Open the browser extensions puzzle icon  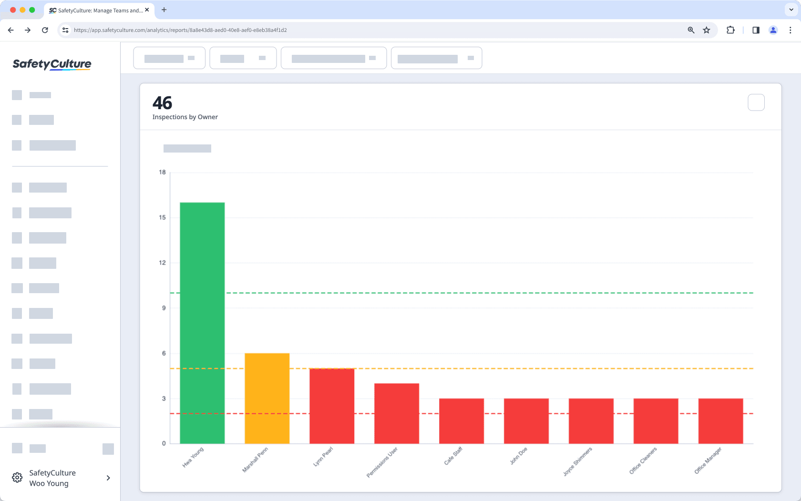click(x=730, y=30)
